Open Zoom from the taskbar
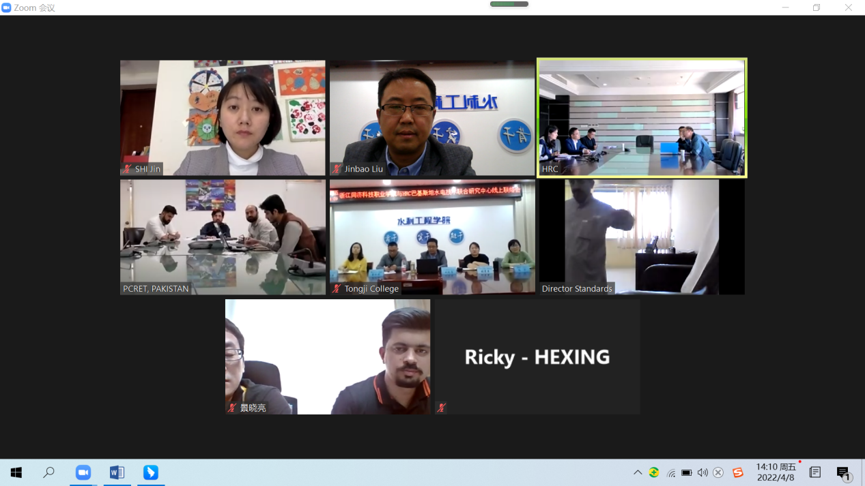The width and height of the screenshot is (865, 486). click(x=83, y=472)
